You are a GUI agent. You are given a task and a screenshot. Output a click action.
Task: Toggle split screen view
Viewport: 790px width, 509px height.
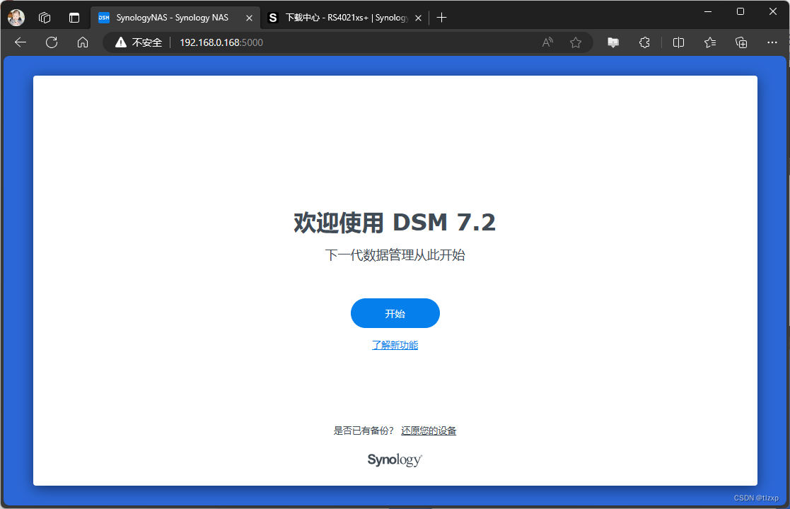point(679,42)
